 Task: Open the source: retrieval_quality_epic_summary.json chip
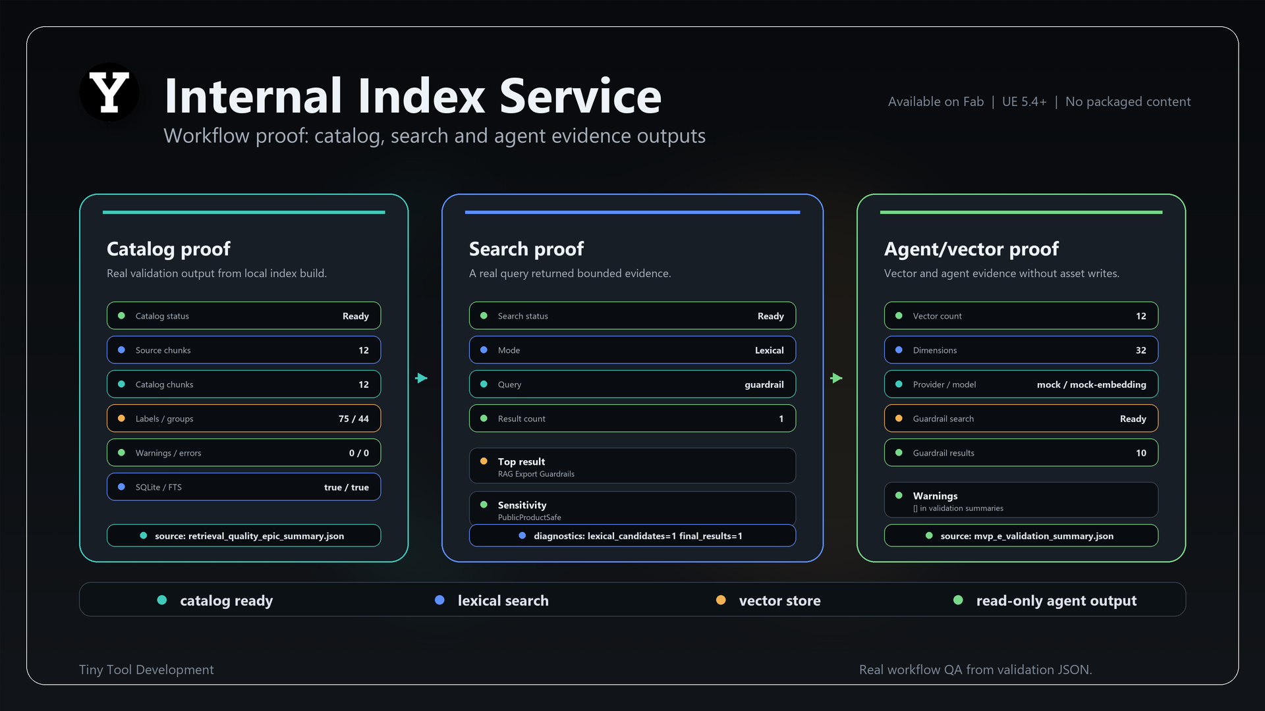[x=244, y=535]
